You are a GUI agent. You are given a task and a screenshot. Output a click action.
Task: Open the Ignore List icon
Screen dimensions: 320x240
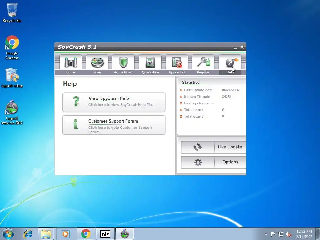(177, 62)
